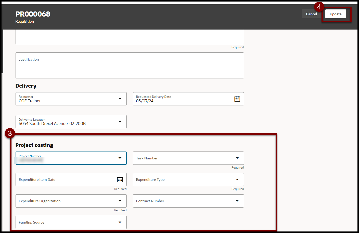Expand the Requester dropdown
The image size is (359, 233).
(x=120, y=99)
